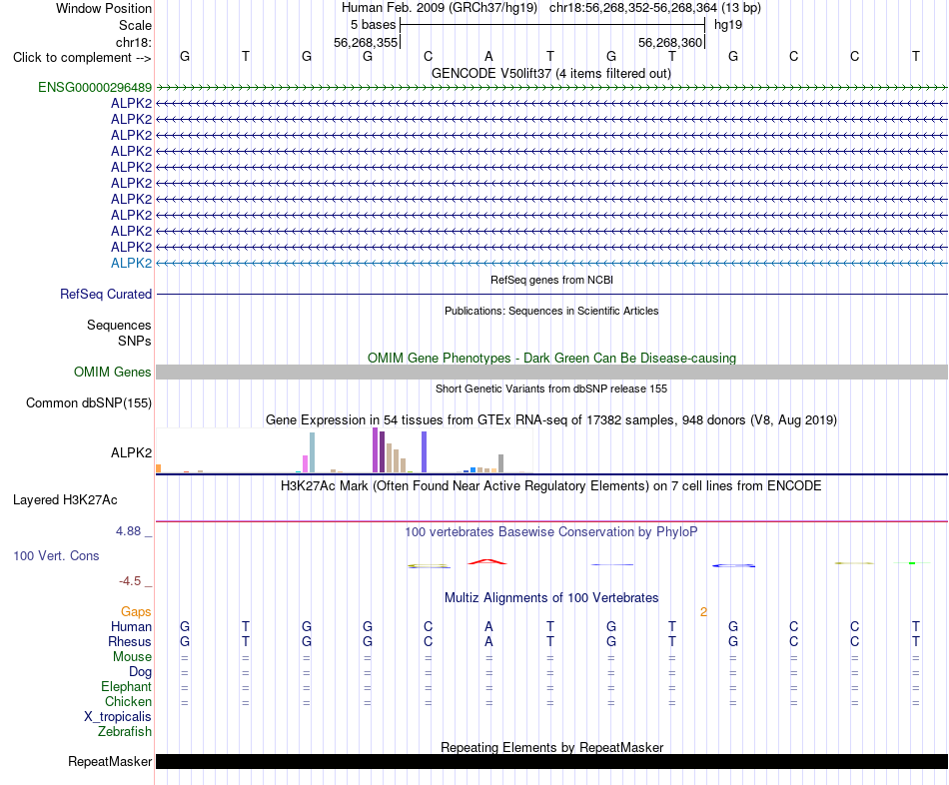Select the light-blue ALPK2 transcript label
Viewport: 949px width, 785px height.
131,263
